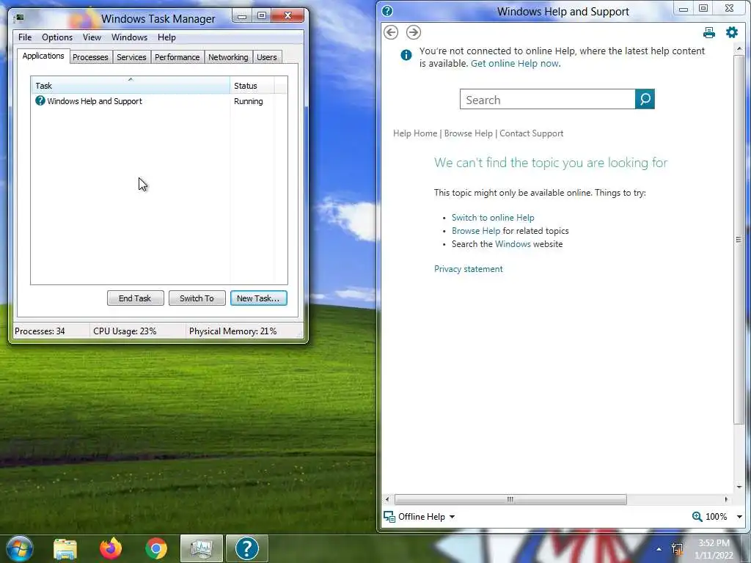Open the View menu in Task Manager
Image resolution: width=751 pixels, height=563 pixels.
92,37
